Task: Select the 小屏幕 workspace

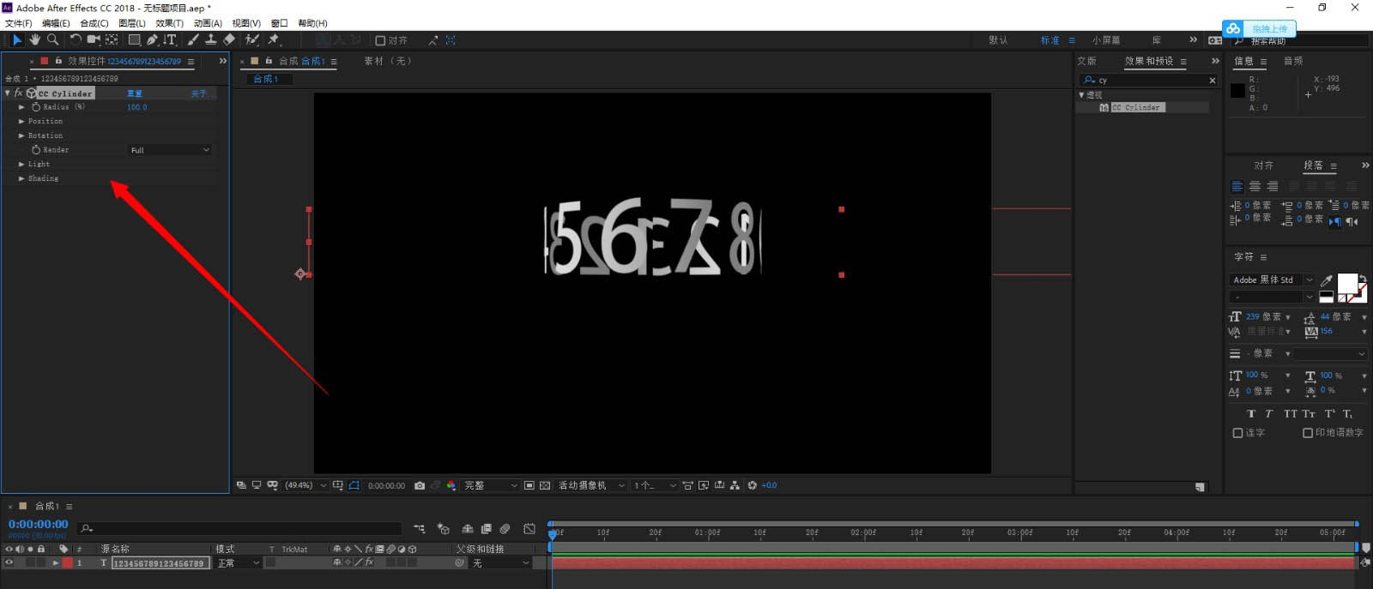Action: 1105,40
